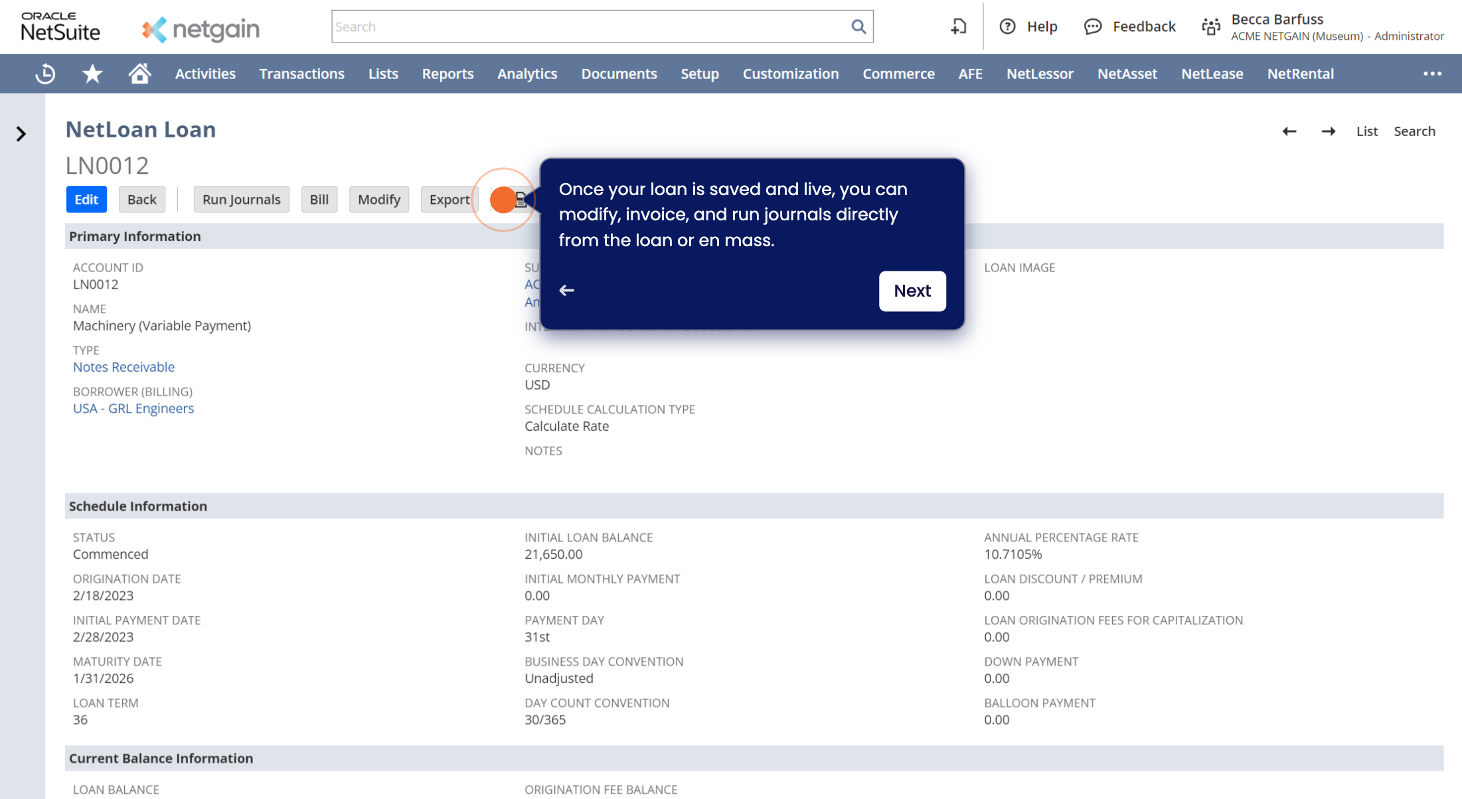Click the tooltip back arrow
Screen dimensions: 1462x799
tap(566, 291)
